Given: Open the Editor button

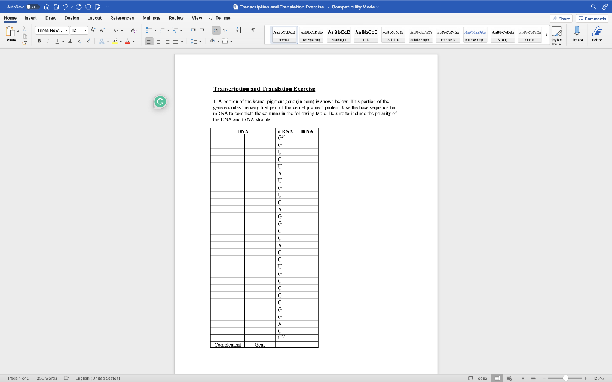Looking at the screenshot, I should (597, 34).
